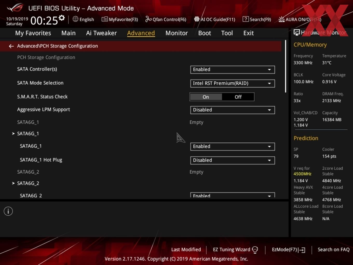Image resolution: width=353 pixels, height=265 pixels.
Task: Open MyFavorite(F3) list icon
Action: [x=105, y=19]
